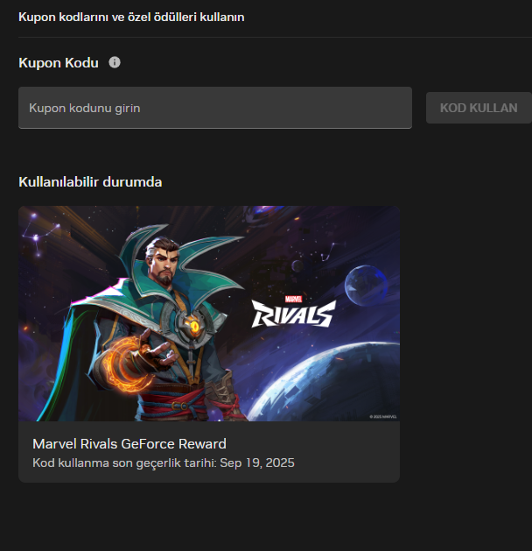Select 'Marvel Rivals GeForce Reward' title text
Screen dimensions: 532x551
(x=129, y=444)
